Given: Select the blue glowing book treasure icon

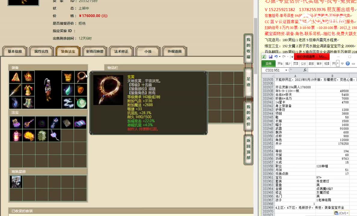Looking at the screenshot, I should (80, 123).
